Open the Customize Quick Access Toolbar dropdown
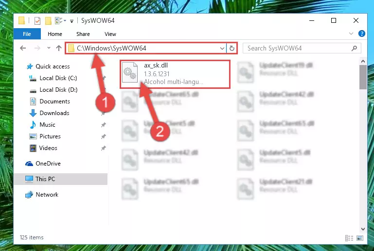The image size is (374, 251). click(71, 21)
